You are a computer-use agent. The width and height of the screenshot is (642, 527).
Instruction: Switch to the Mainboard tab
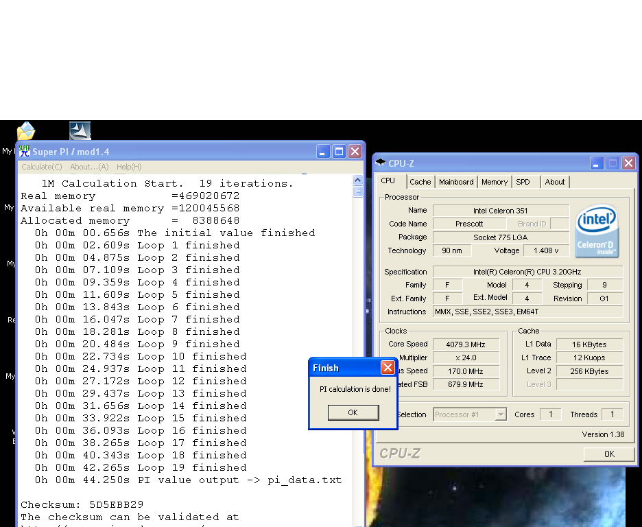tap(456, 182)
